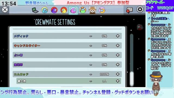The image size is (174, 98).
Task: Increase ニムロッド percentage with plus
Action: [118, 74]
